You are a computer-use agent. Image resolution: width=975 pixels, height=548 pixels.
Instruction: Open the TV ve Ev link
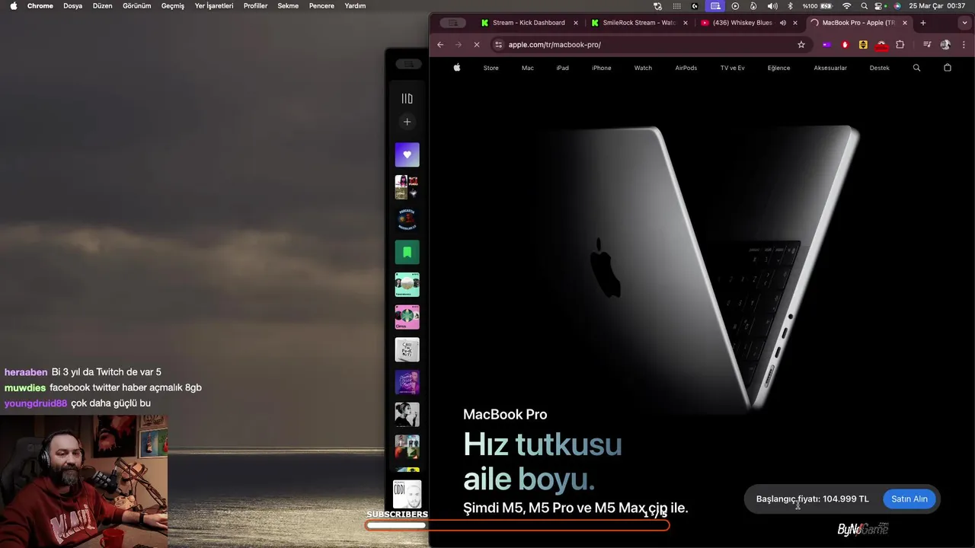733,68
